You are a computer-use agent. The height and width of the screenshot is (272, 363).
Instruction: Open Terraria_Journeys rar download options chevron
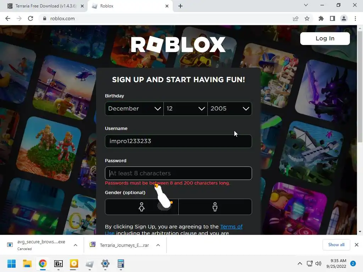coord(158,245)
